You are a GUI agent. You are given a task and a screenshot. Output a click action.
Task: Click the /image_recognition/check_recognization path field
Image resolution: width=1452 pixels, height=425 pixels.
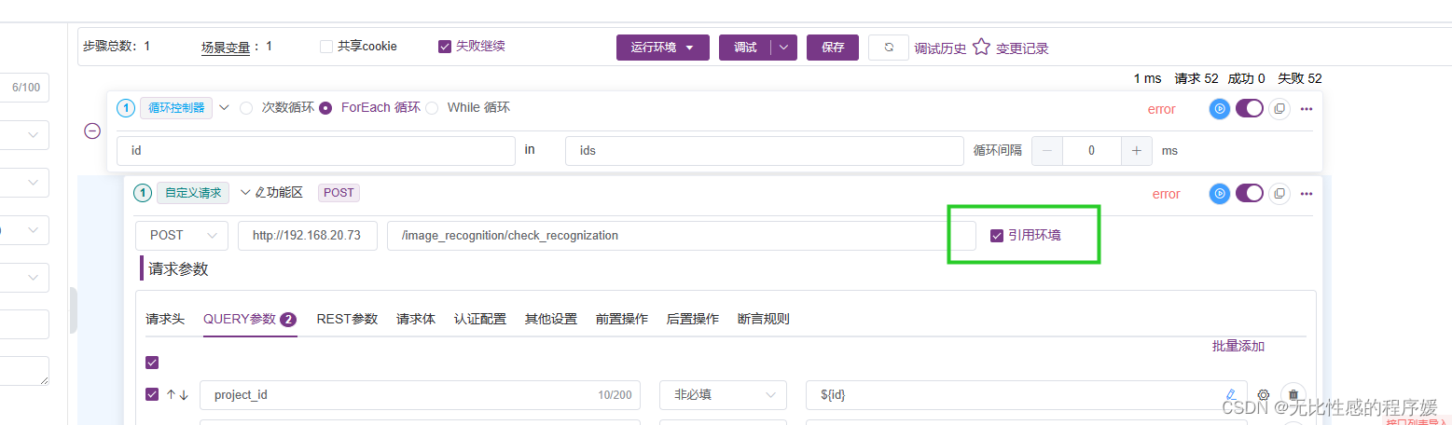682,236
